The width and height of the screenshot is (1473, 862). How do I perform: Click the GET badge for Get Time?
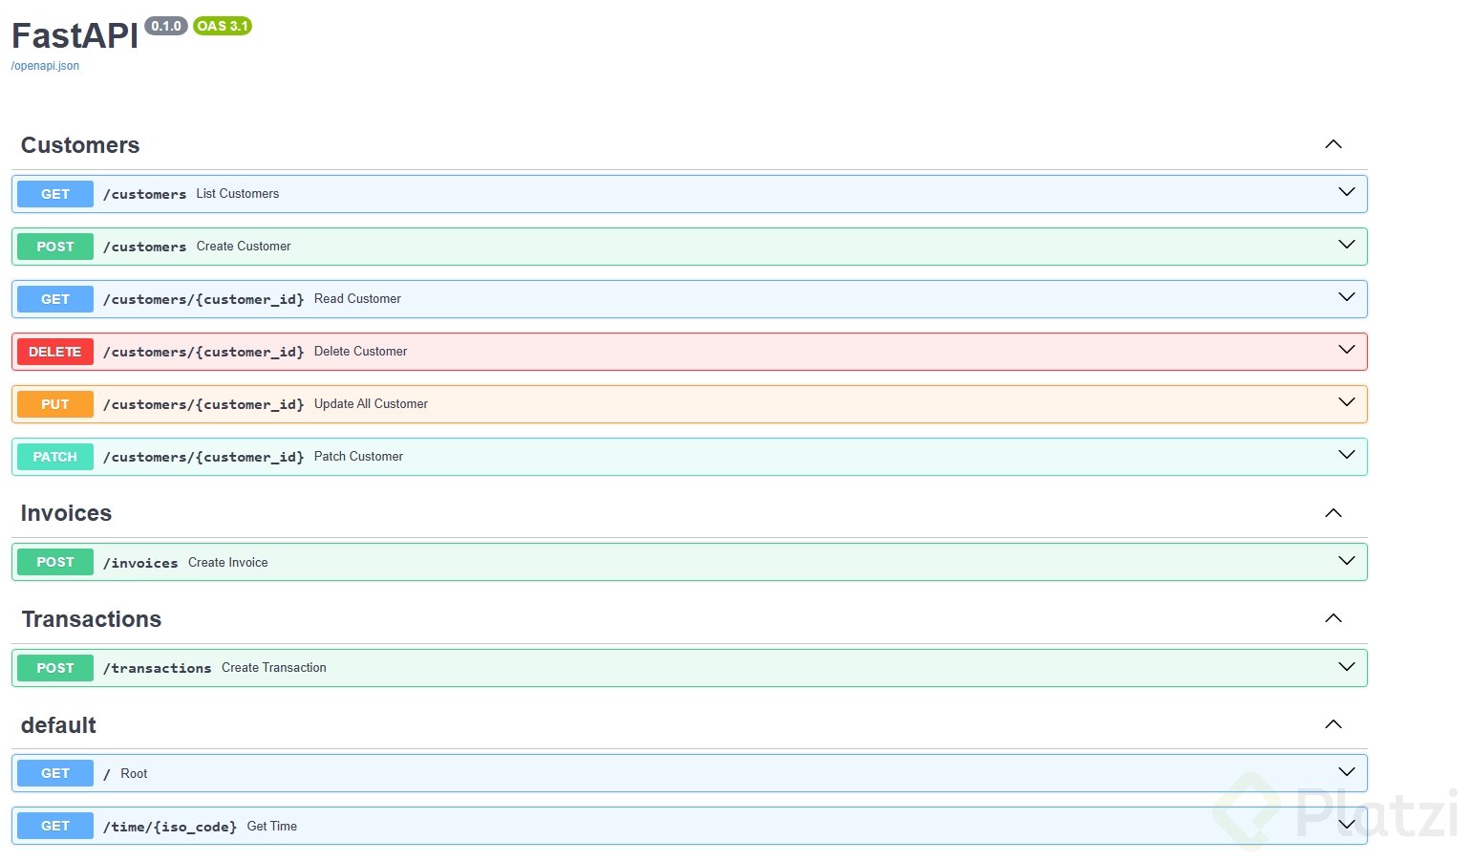pos(55,826)
